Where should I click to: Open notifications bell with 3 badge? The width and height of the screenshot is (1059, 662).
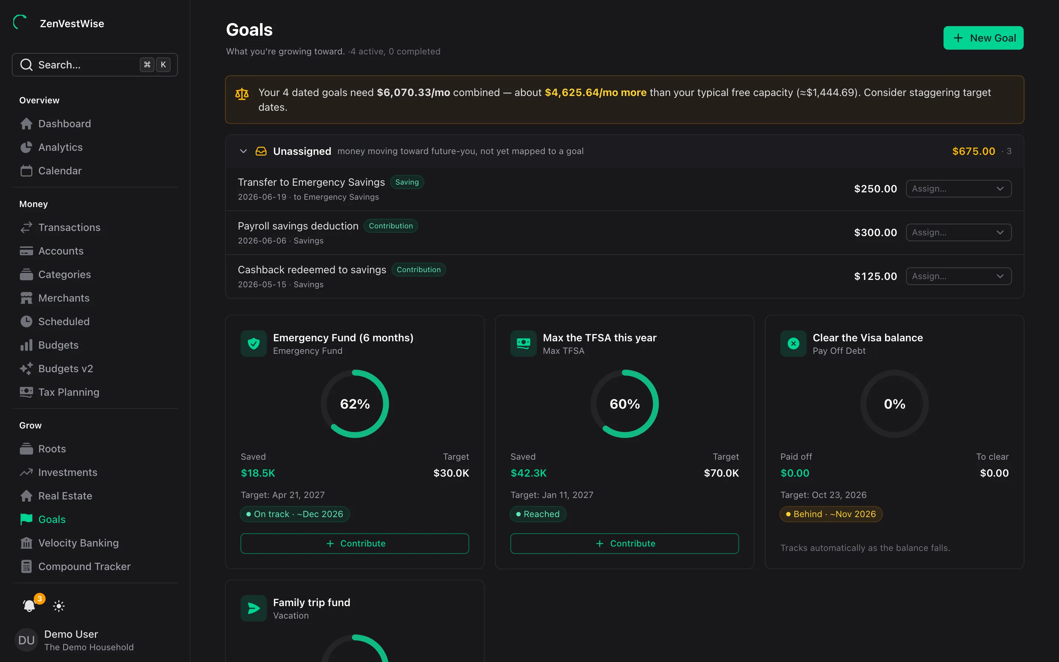(29, 606)
